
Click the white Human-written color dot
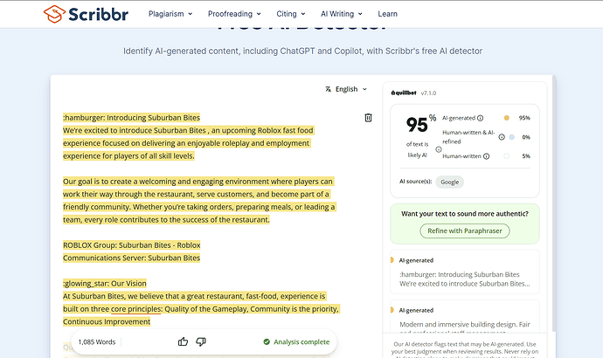(x=507, y=156)
